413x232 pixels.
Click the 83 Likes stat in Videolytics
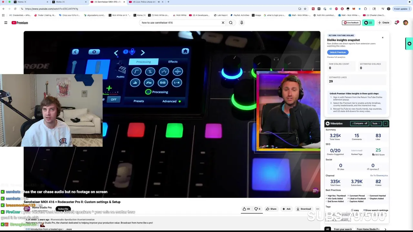coord(378,137)
